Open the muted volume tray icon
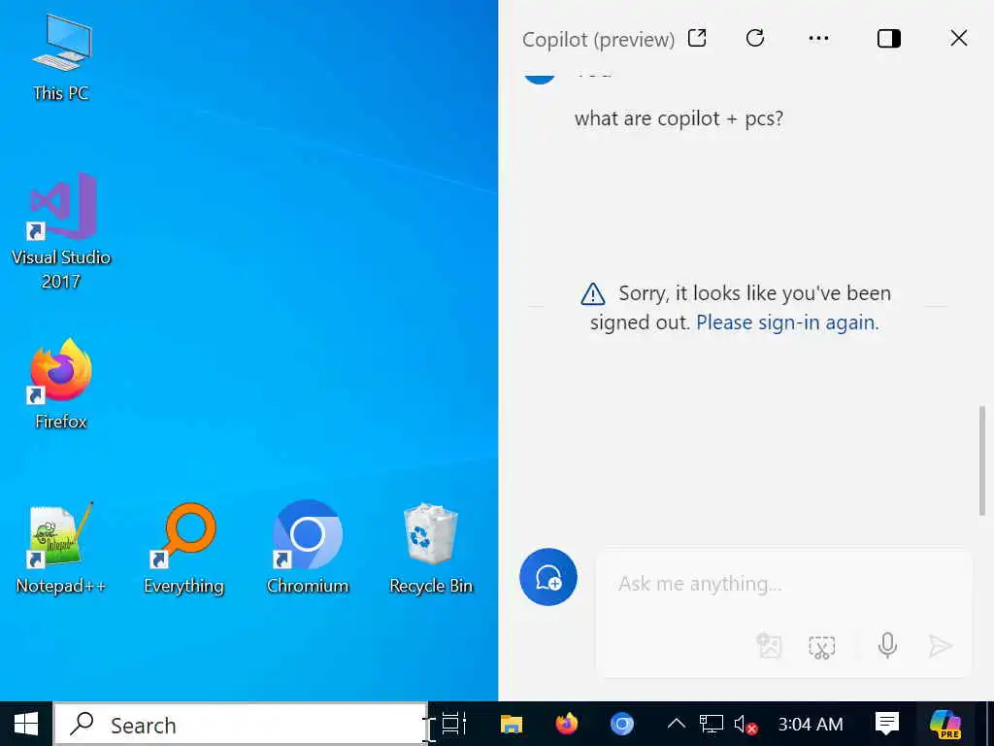Image resolution: width=994 pixels, height=746 pixels. (x=745, y=724)
